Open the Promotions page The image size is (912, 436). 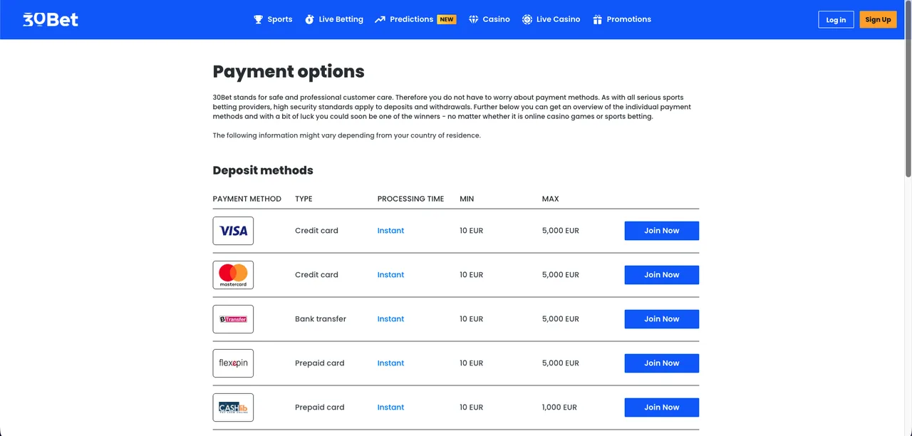(622, 19)
